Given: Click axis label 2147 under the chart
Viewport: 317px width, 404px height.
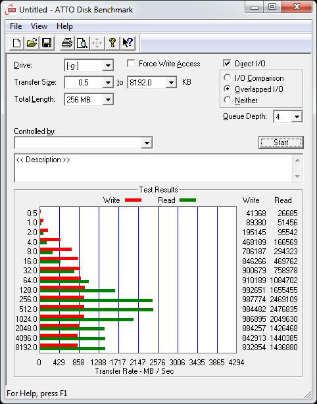Looking at the screenshot, I should click(137, 362).
